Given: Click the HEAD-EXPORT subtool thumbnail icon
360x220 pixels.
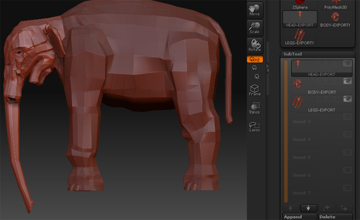Looking at the screenshot, I should (x=298, y=66).
